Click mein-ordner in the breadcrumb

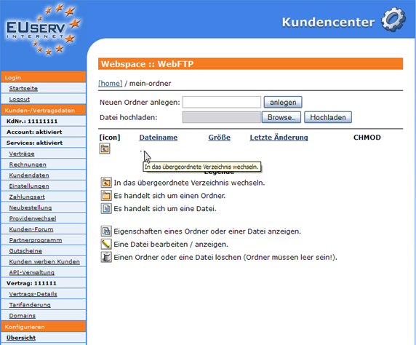pyautogui.click(x=150, y=84)
